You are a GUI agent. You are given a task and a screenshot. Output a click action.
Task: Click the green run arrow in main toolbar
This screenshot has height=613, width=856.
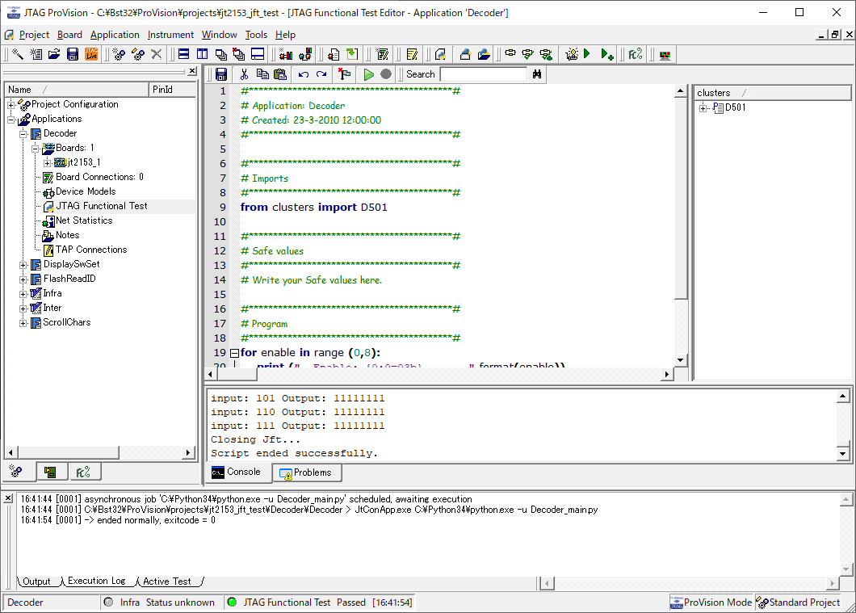pyautogui.click(x=587, y=54)
